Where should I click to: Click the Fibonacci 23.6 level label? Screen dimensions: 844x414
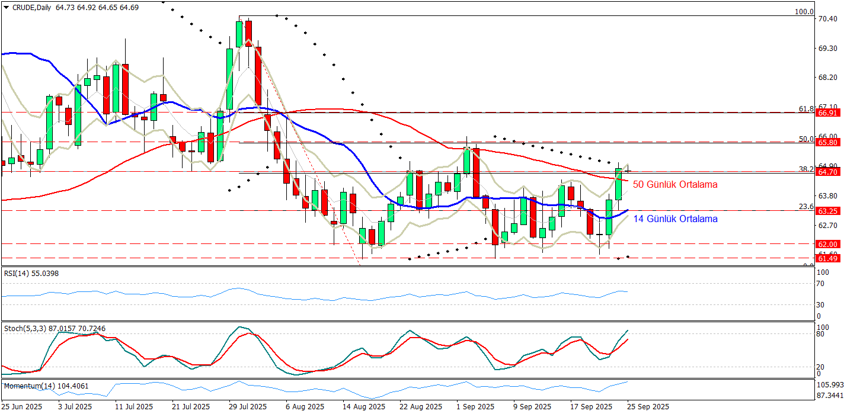pyautogui.click(x=805, y=207)
